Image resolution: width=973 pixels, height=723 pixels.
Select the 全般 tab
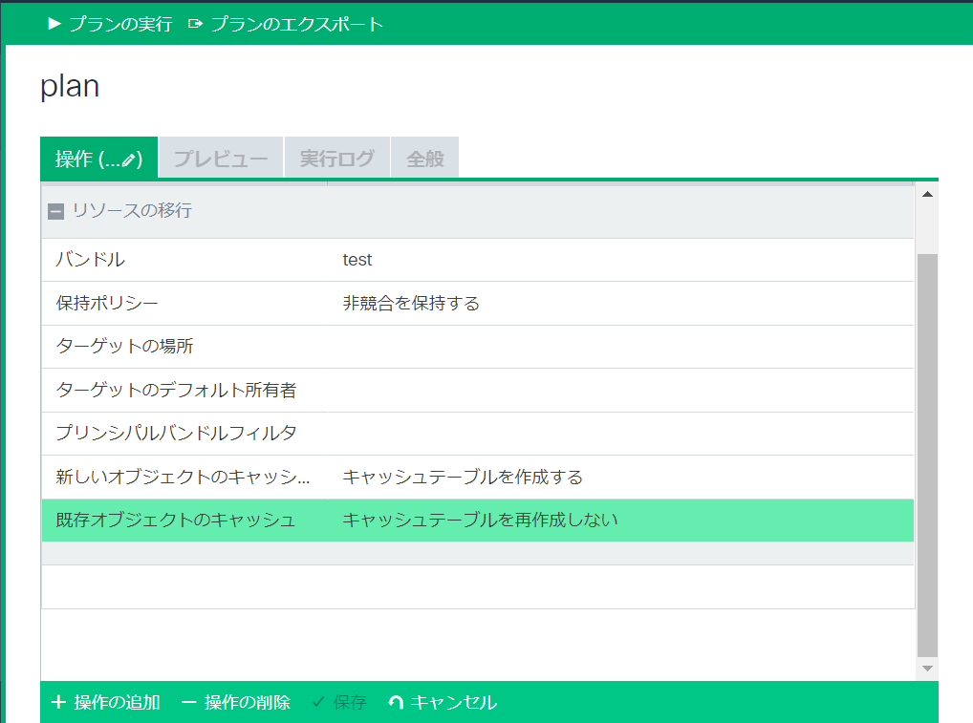(425, 159)
